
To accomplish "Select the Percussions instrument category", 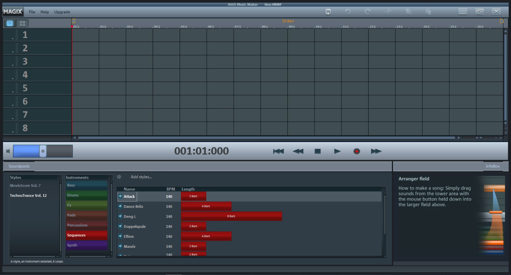I will tap(86, 225).
